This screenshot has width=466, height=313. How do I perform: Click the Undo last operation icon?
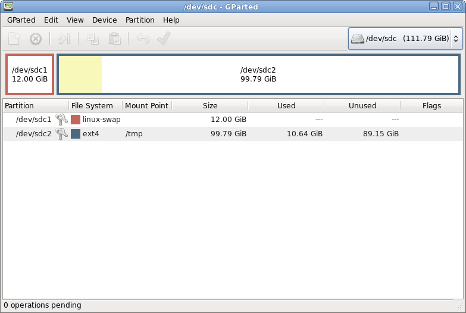click(x=143, y=39)
